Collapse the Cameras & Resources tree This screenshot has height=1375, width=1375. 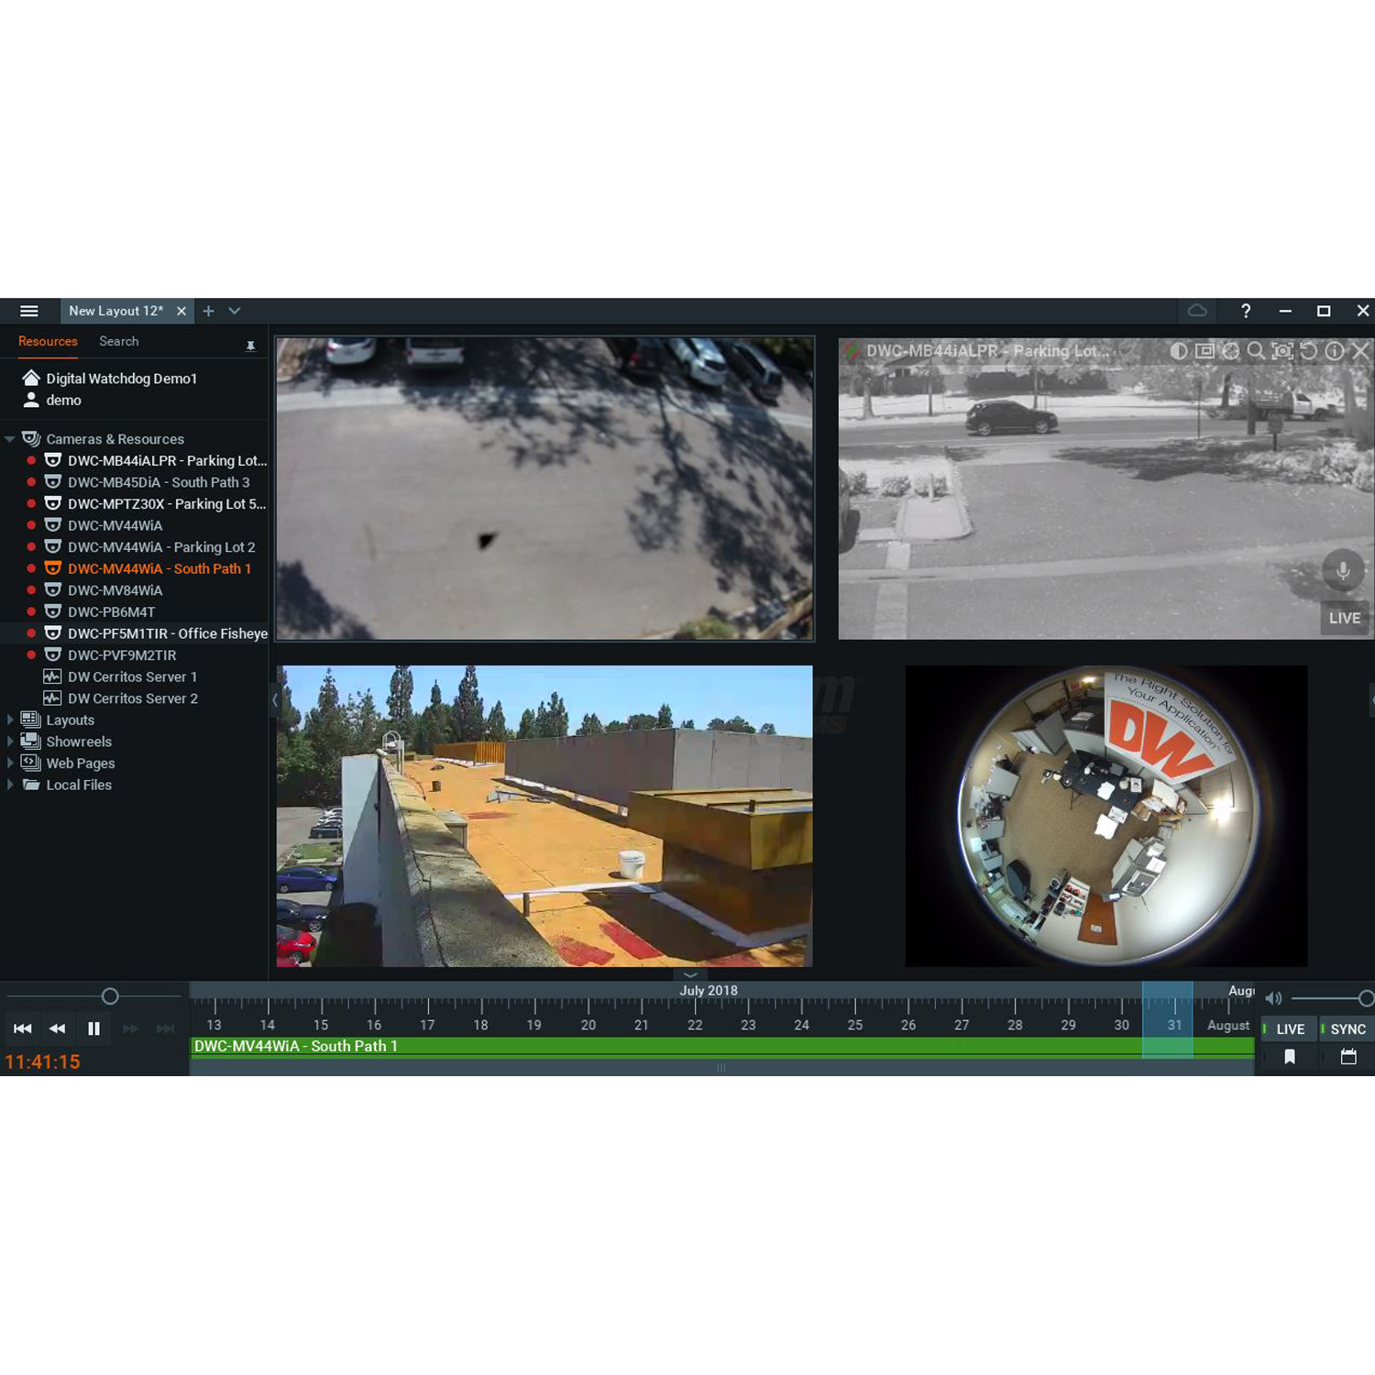[10, 439]
